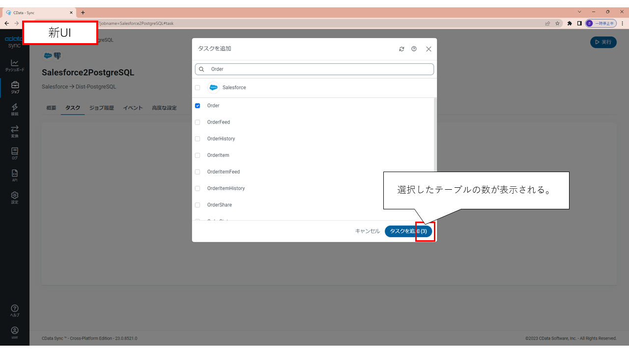Open the browser extensions puzzle icon
Screen dimensions: 629x353
[x=570, y=23]
